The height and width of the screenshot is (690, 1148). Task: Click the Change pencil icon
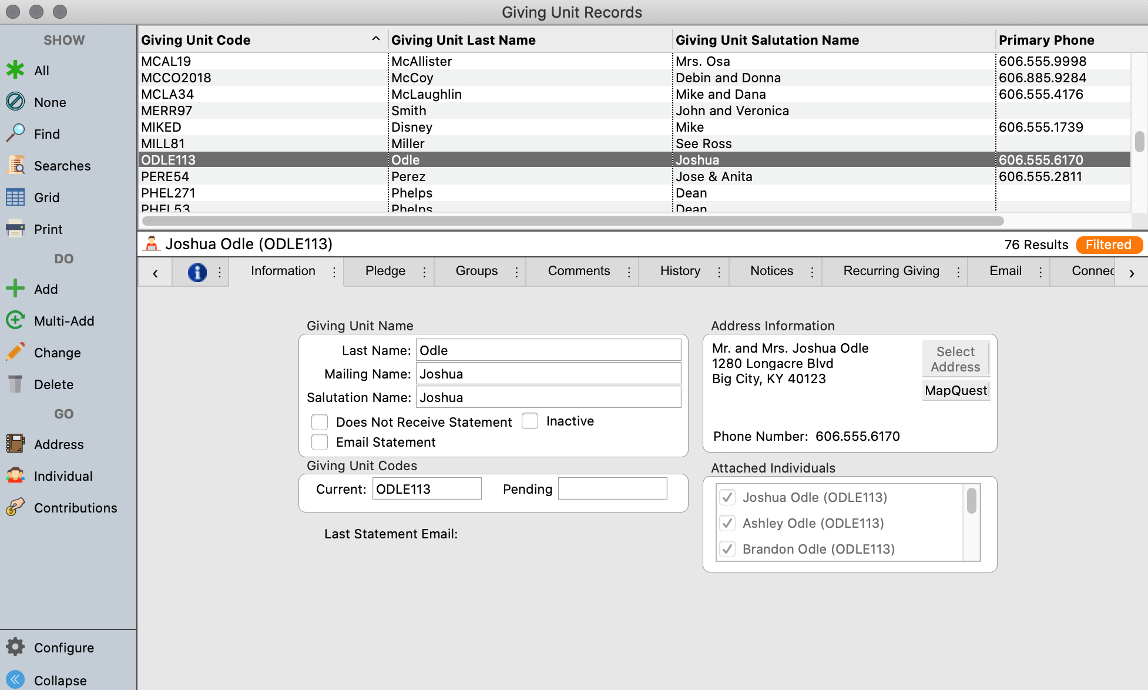15,353
